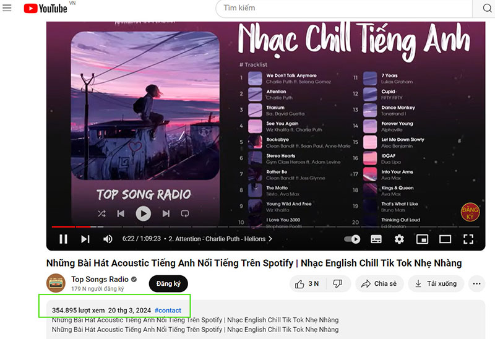The height and width of the screenshot is (339, 495).
Task: Click the Tải xuống download button
Action: 436,283
